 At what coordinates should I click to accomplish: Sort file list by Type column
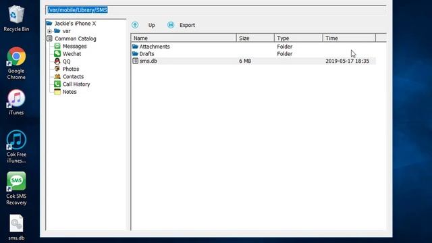click(x=298, y=38)
